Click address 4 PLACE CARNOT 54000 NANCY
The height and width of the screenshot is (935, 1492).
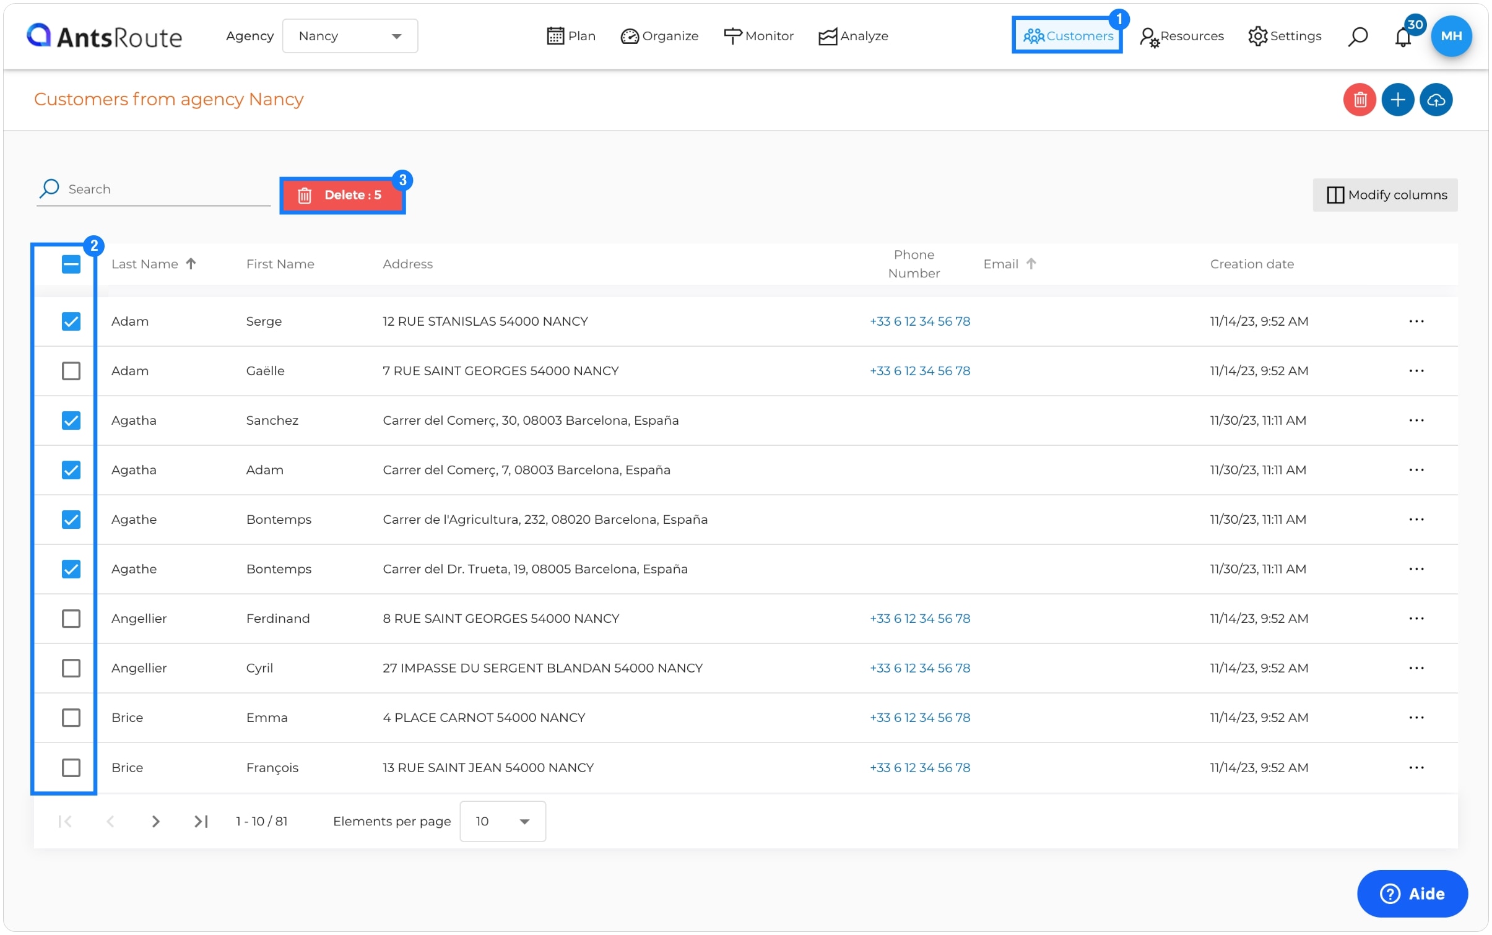click(x=484, y=718)
